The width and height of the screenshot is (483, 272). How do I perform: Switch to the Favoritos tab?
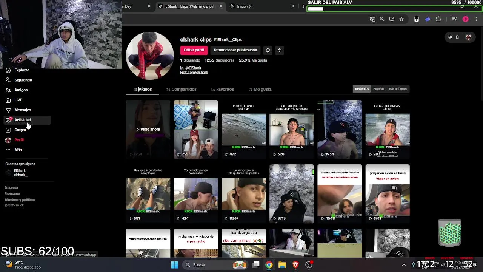click(x=223, y=89)
